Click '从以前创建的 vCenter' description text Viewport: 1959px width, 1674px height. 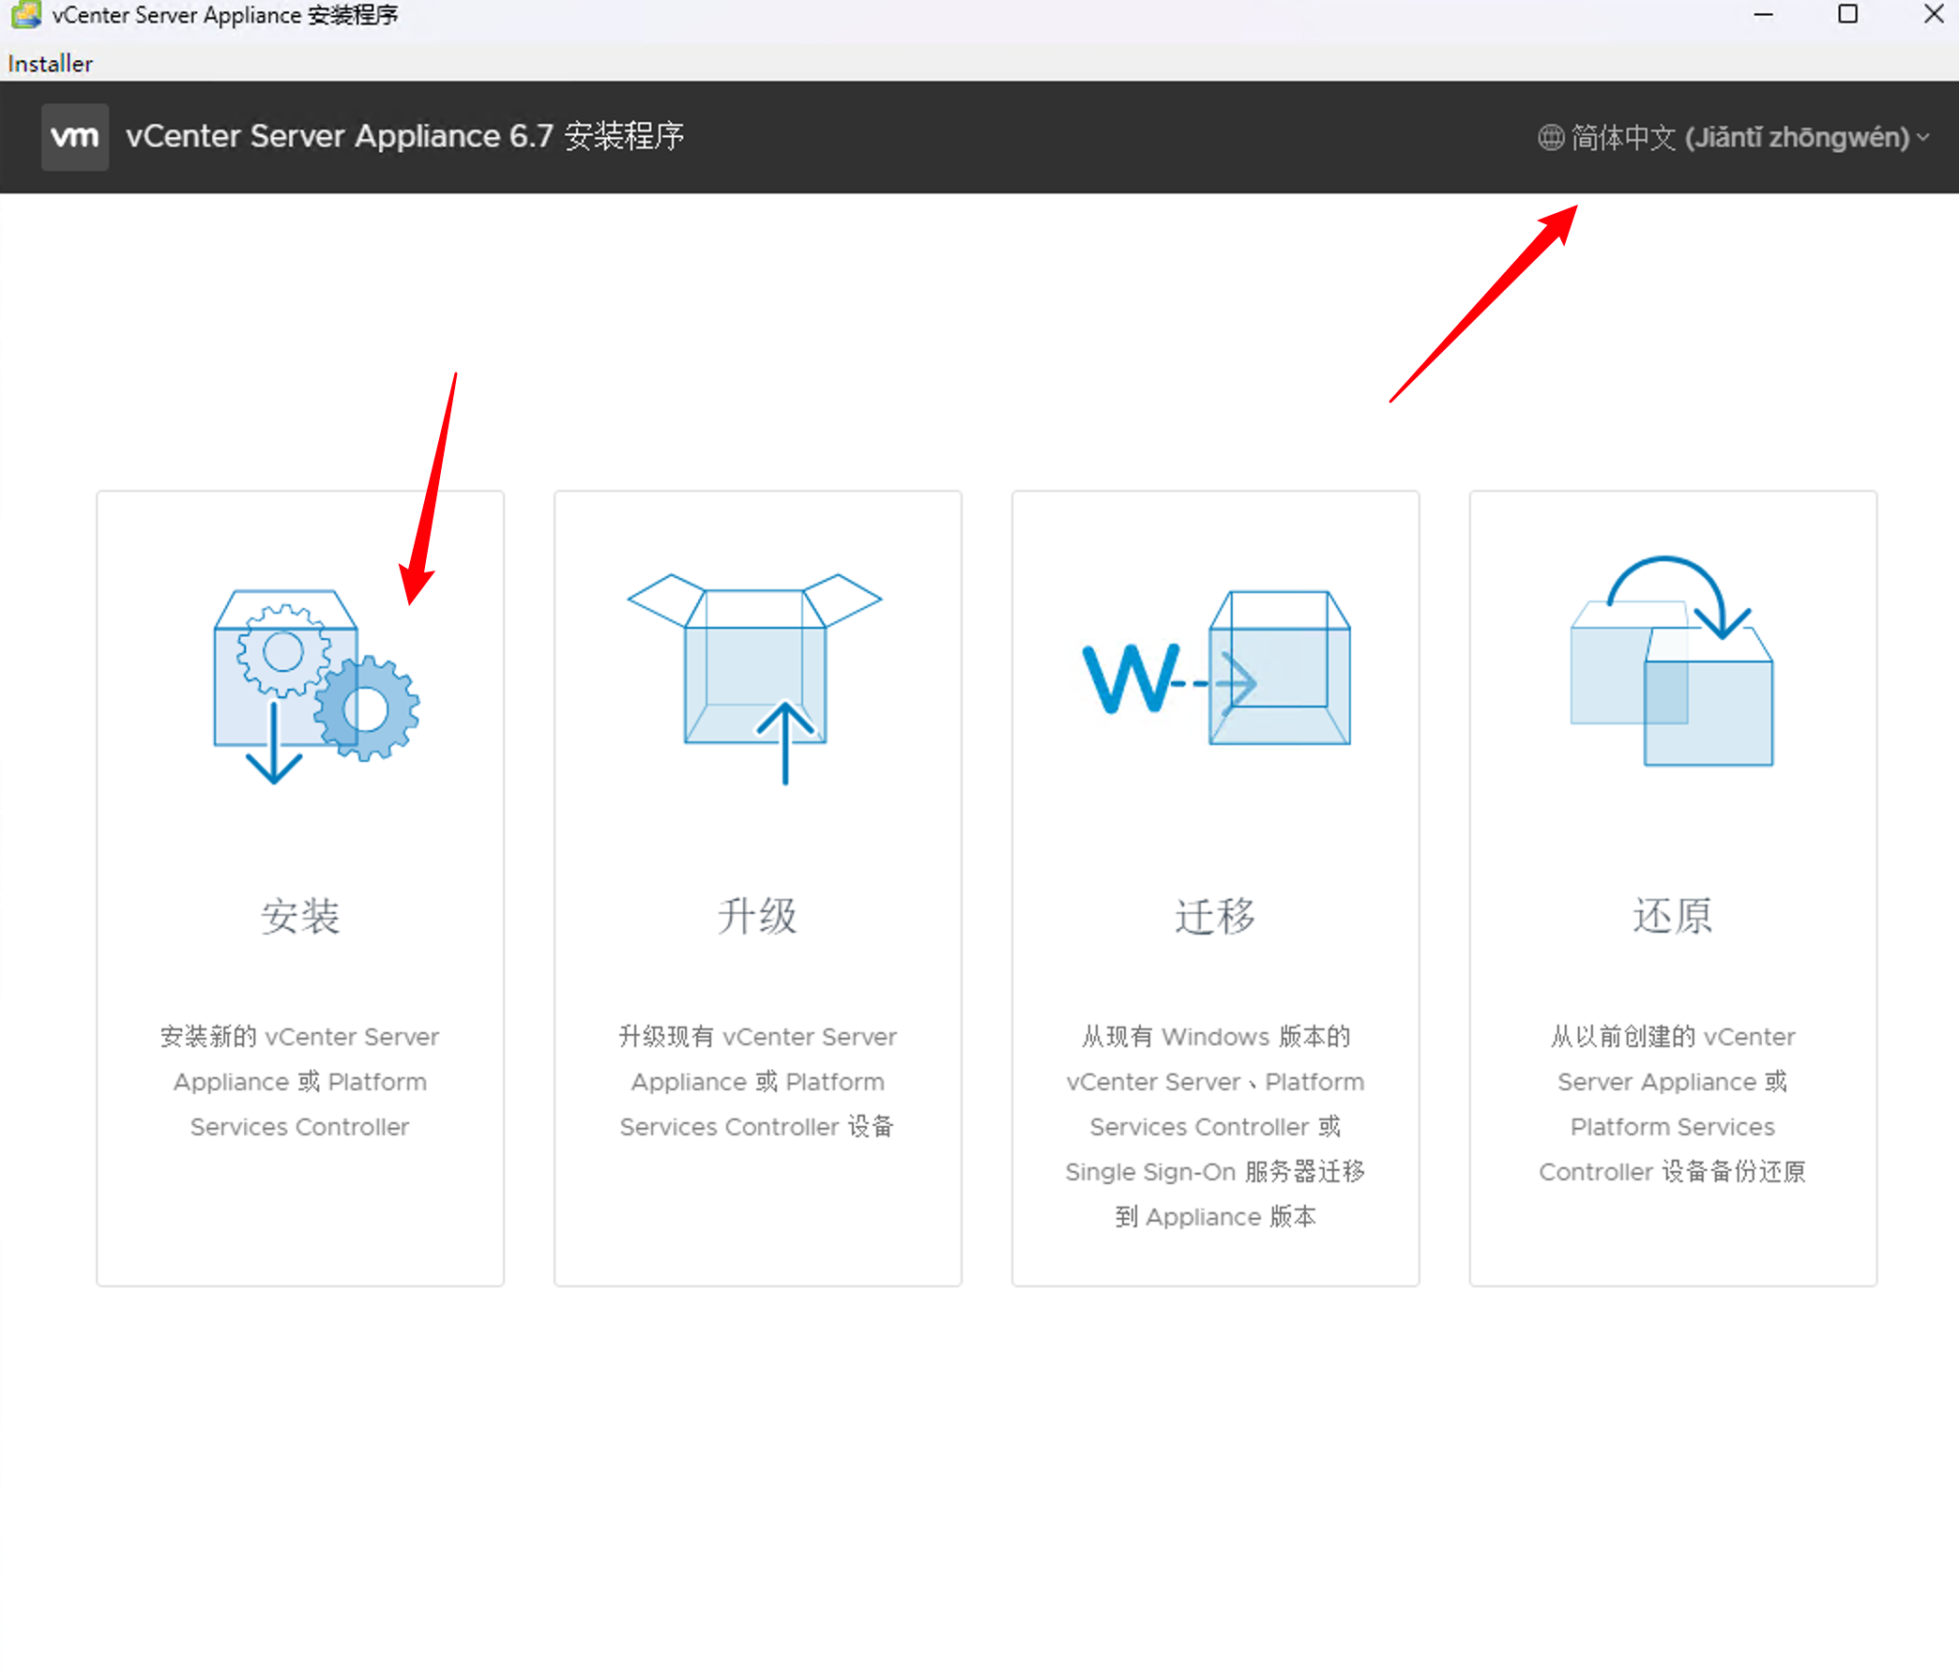point(1673,1037)
